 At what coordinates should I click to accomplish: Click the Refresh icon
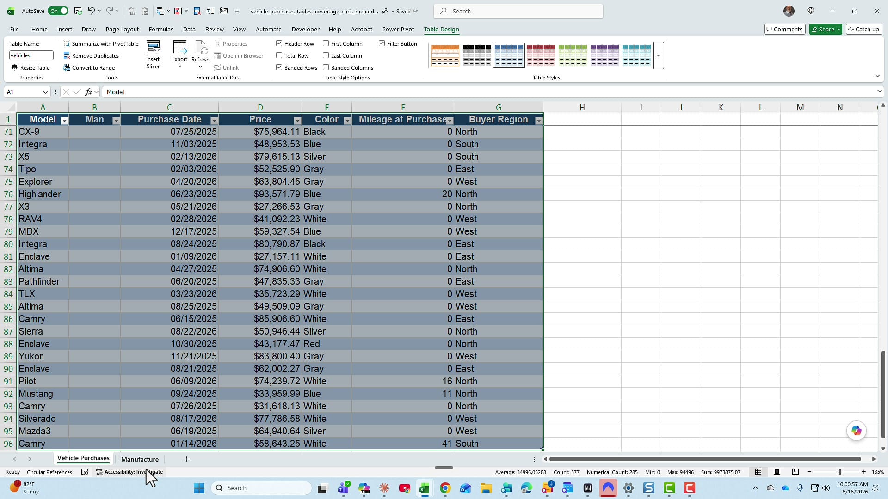click(x=200, y=48)
